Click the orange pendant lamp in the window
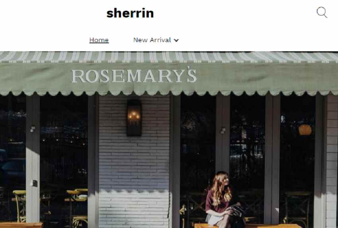 coord(305,130)
